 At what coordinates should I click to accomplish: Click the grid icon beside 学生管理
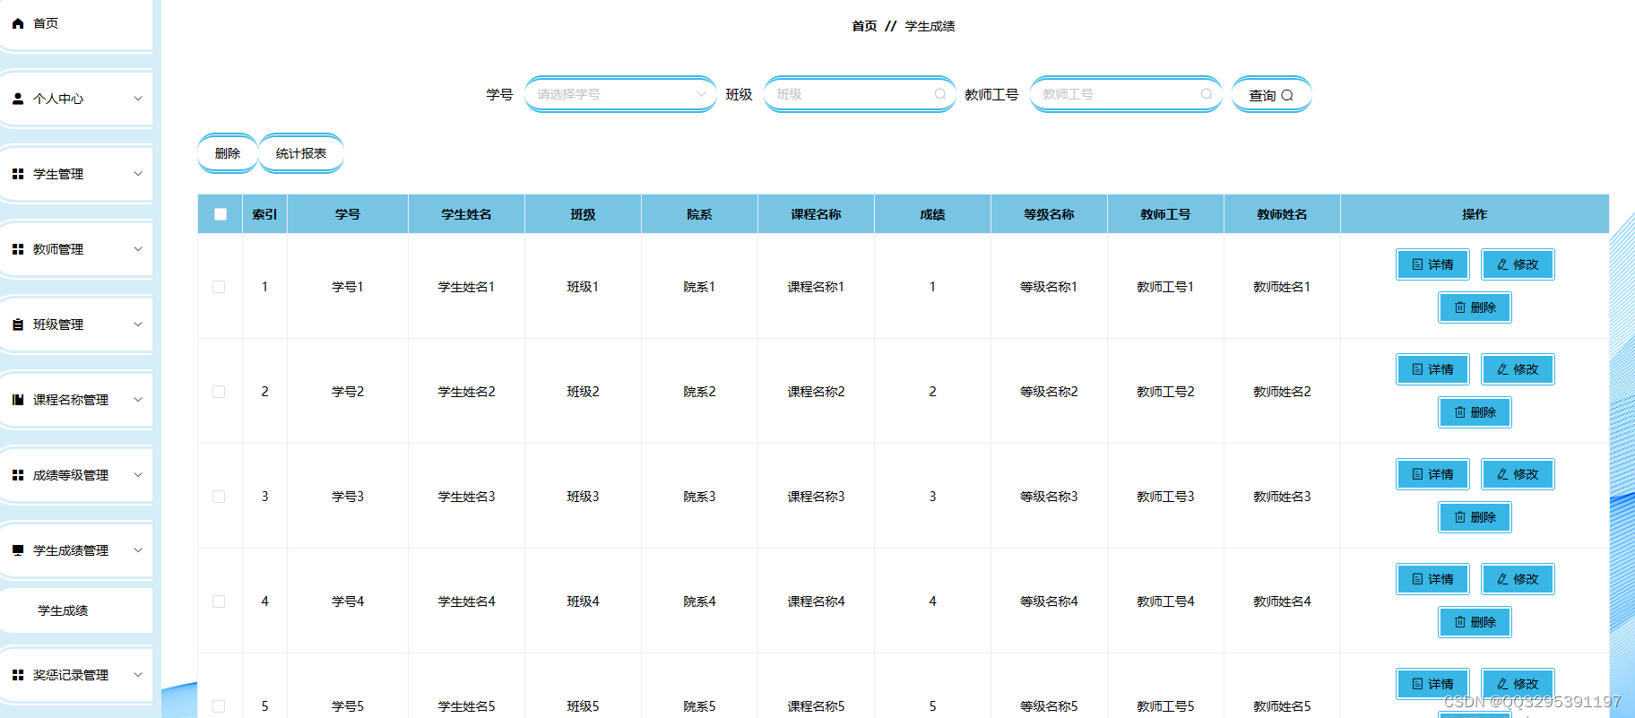18,174
